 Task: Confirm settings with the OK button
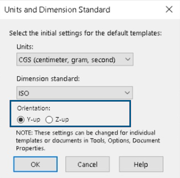point(35,164)
